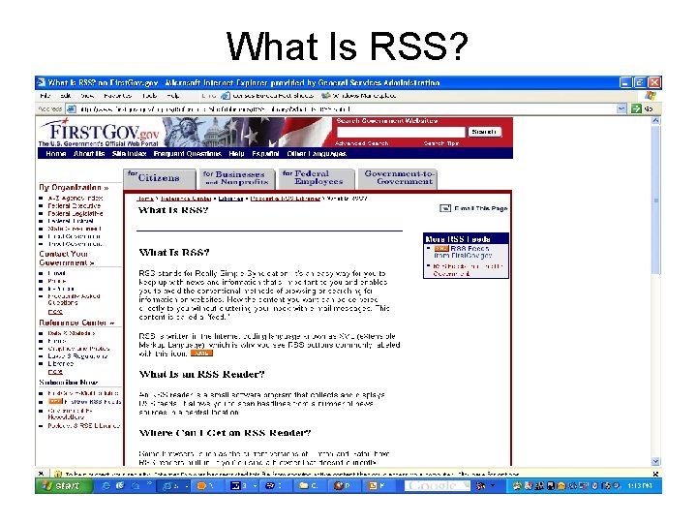The image size is (697, 523).
Task: Open Site Index in navigation bar
Action: click(130, 154)
